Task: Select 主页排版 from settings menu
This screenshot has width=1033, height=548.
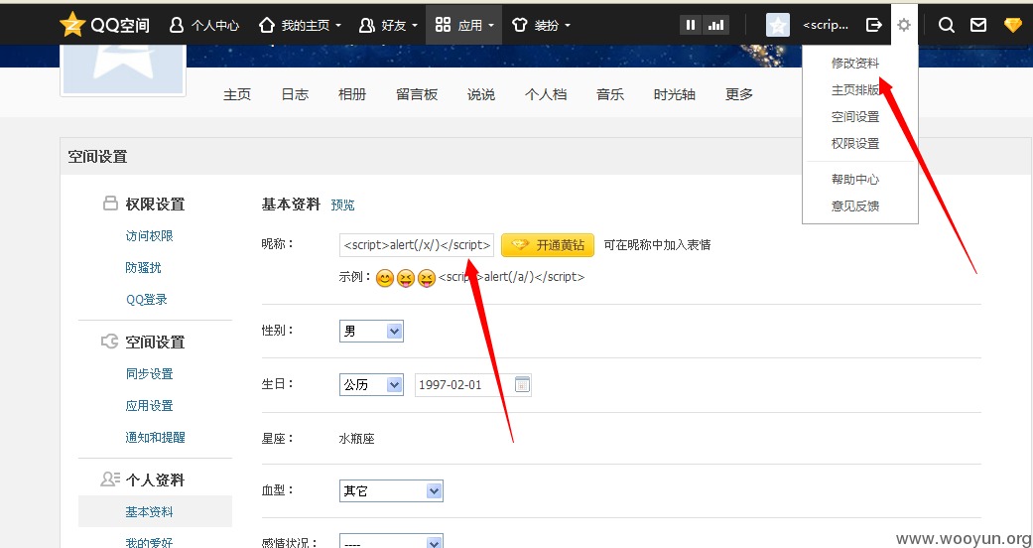Action: tap(855, 89)
